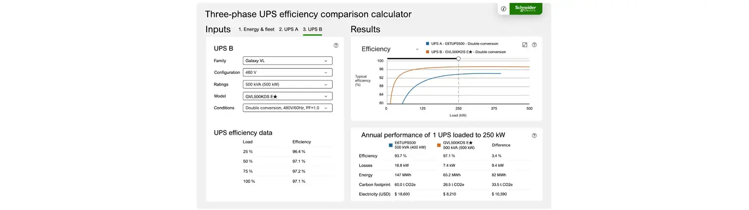Click the 33.5 t CO2e difference value
749x210 pixels.
502,185
